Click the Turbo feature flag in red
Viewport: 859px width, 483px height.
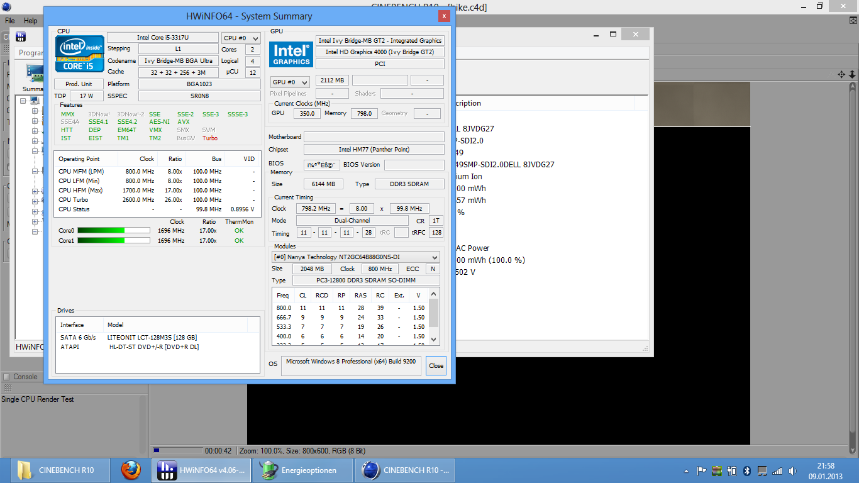point(210,138)
